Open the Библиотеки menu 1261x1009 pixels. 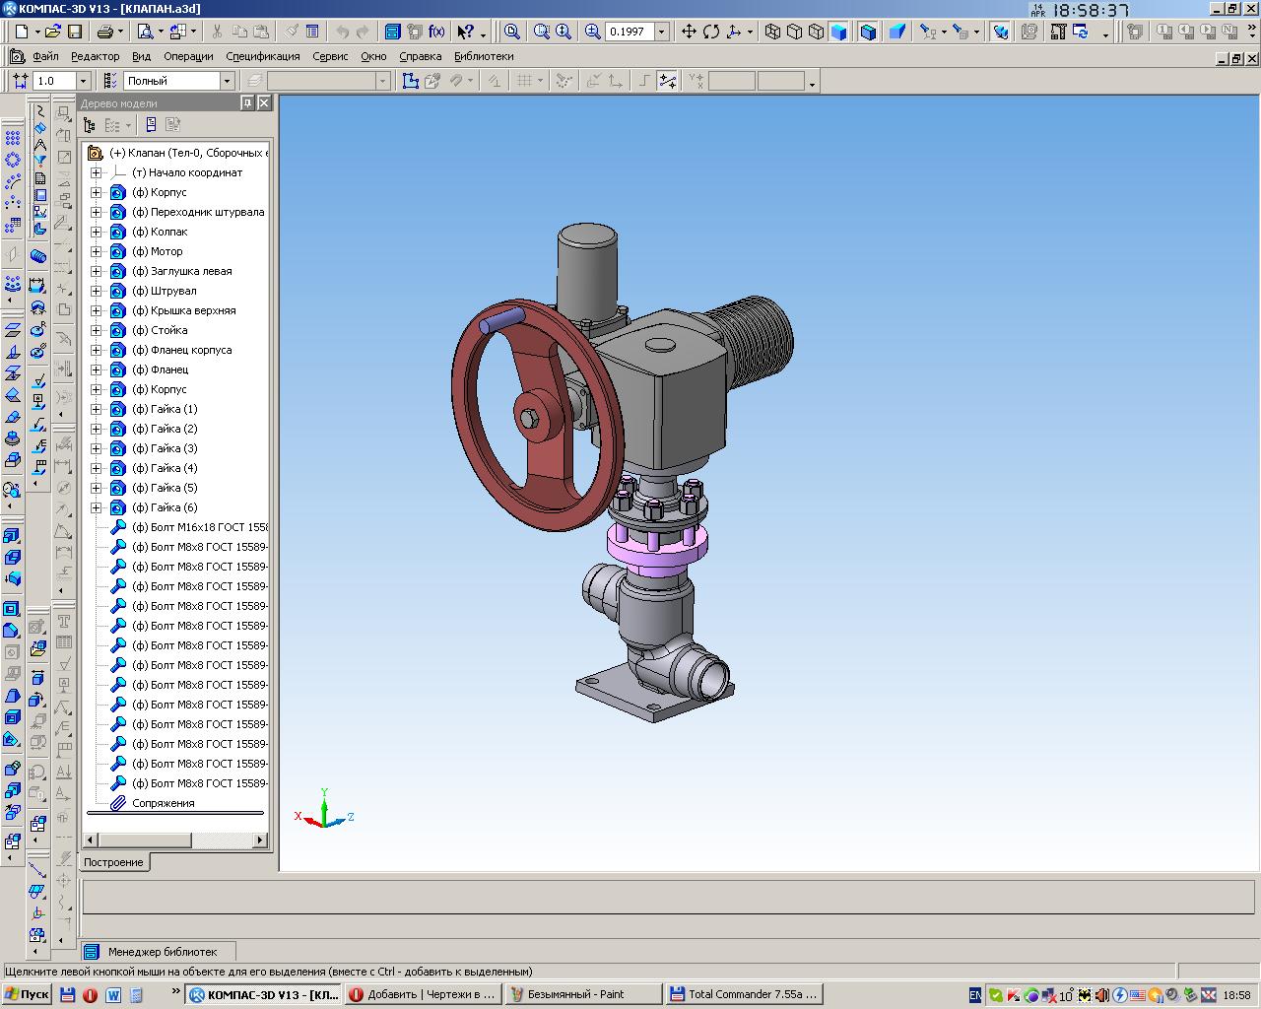pos(484,56)
